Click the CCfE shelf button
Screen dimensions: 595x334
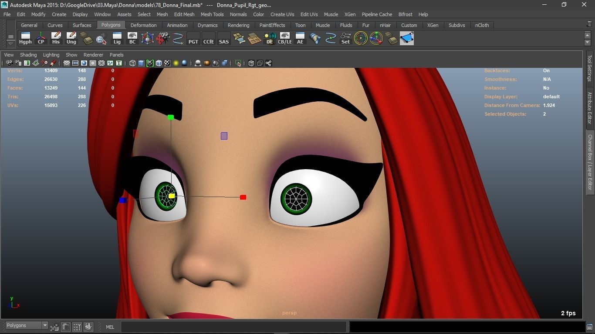click(208, 38)
